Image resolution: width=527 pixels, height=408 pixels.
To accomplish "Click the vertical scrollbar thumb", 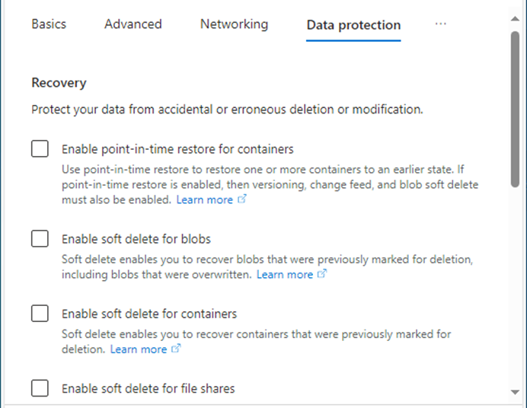I will coord(515,109).
